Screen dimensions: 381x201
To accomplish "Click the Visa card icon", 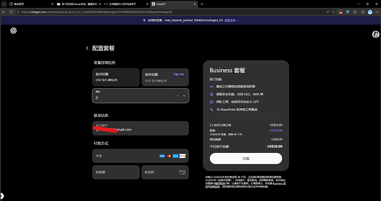I will click(x=162, y=156).
